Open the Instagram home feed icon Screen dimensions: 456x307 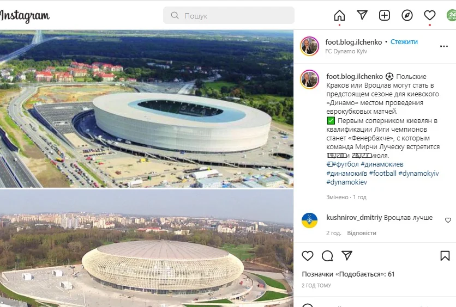(x=339, y=15)
